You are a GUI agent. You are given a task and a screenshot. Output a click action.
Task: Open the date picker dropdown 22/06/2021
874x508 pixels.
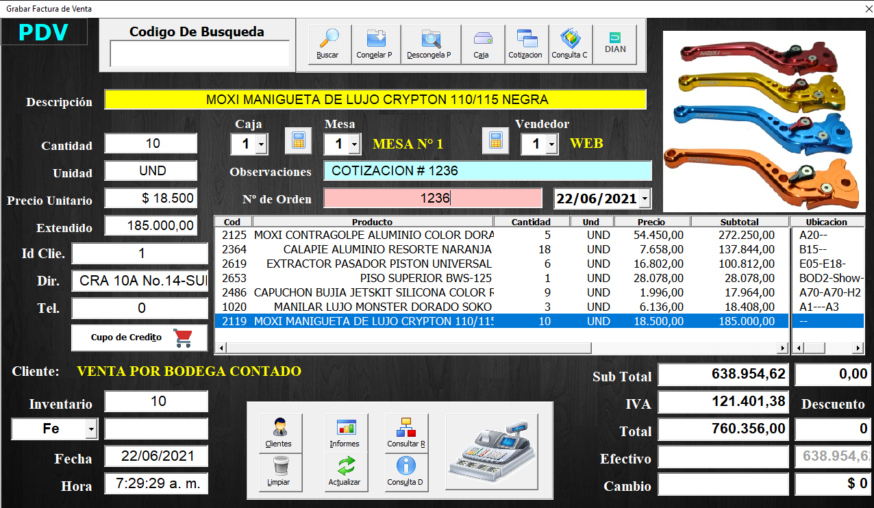pyautogui.click(x=645, y=199)
